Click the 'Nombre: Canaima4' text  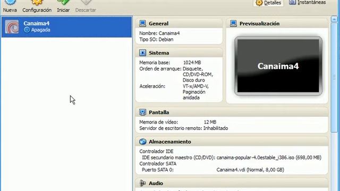point(159,33)
